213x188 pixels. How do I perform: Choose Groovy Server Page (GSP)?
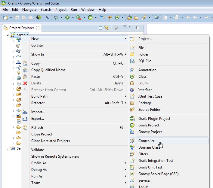[x=168, y=174]
